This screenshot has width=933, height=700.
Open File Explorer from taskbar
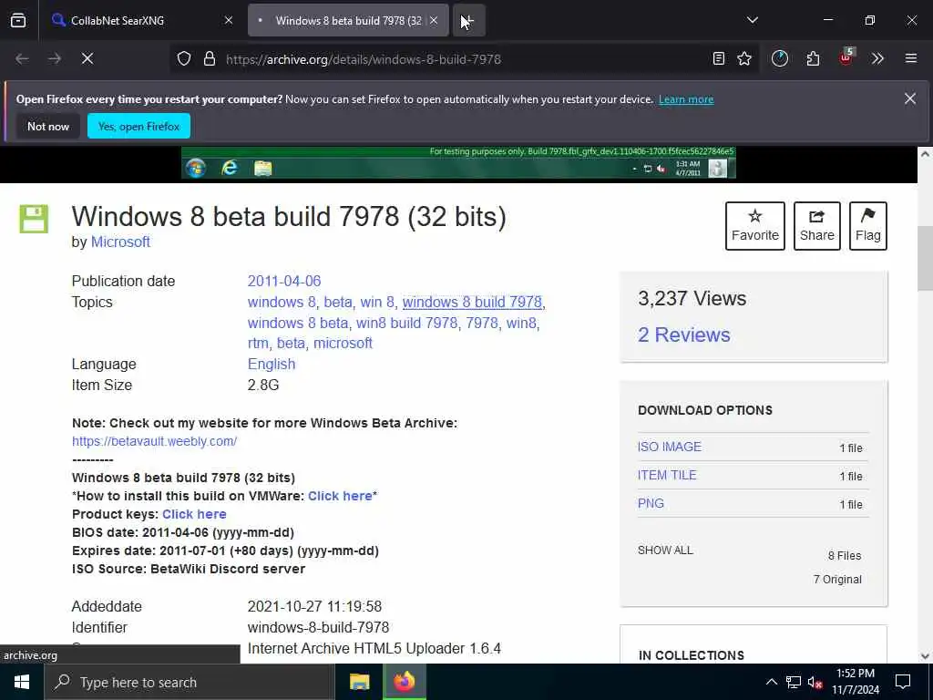click(359, 682)
